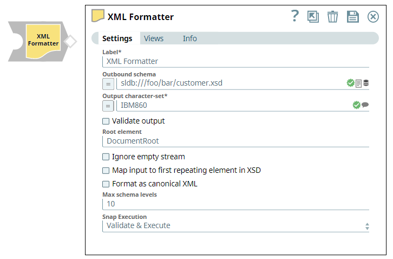Close the XML Formatter settings dialog

pos(373,17)
